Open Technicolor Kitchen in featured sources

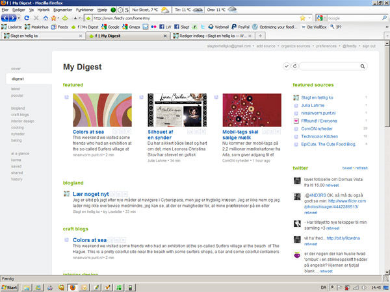click(319, 136)
